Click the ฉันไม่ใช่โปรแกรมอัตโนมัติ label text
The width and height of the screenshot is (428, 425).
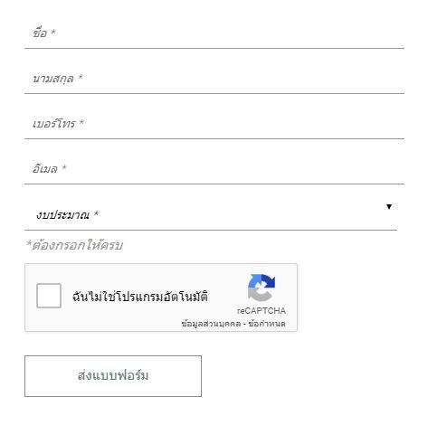(x=140, y=297)
